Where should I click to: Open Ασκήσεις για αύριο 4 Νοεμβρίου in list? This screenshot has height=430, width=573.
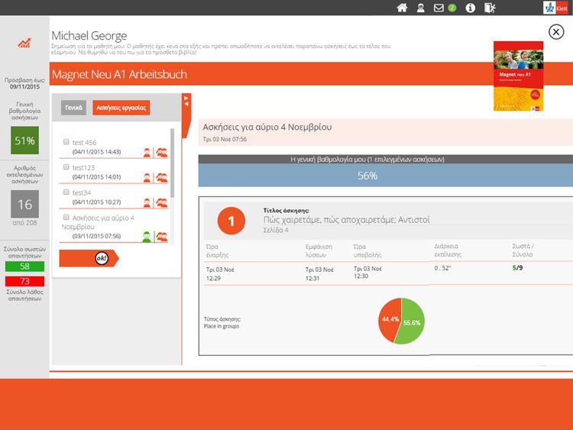point(98,222)
